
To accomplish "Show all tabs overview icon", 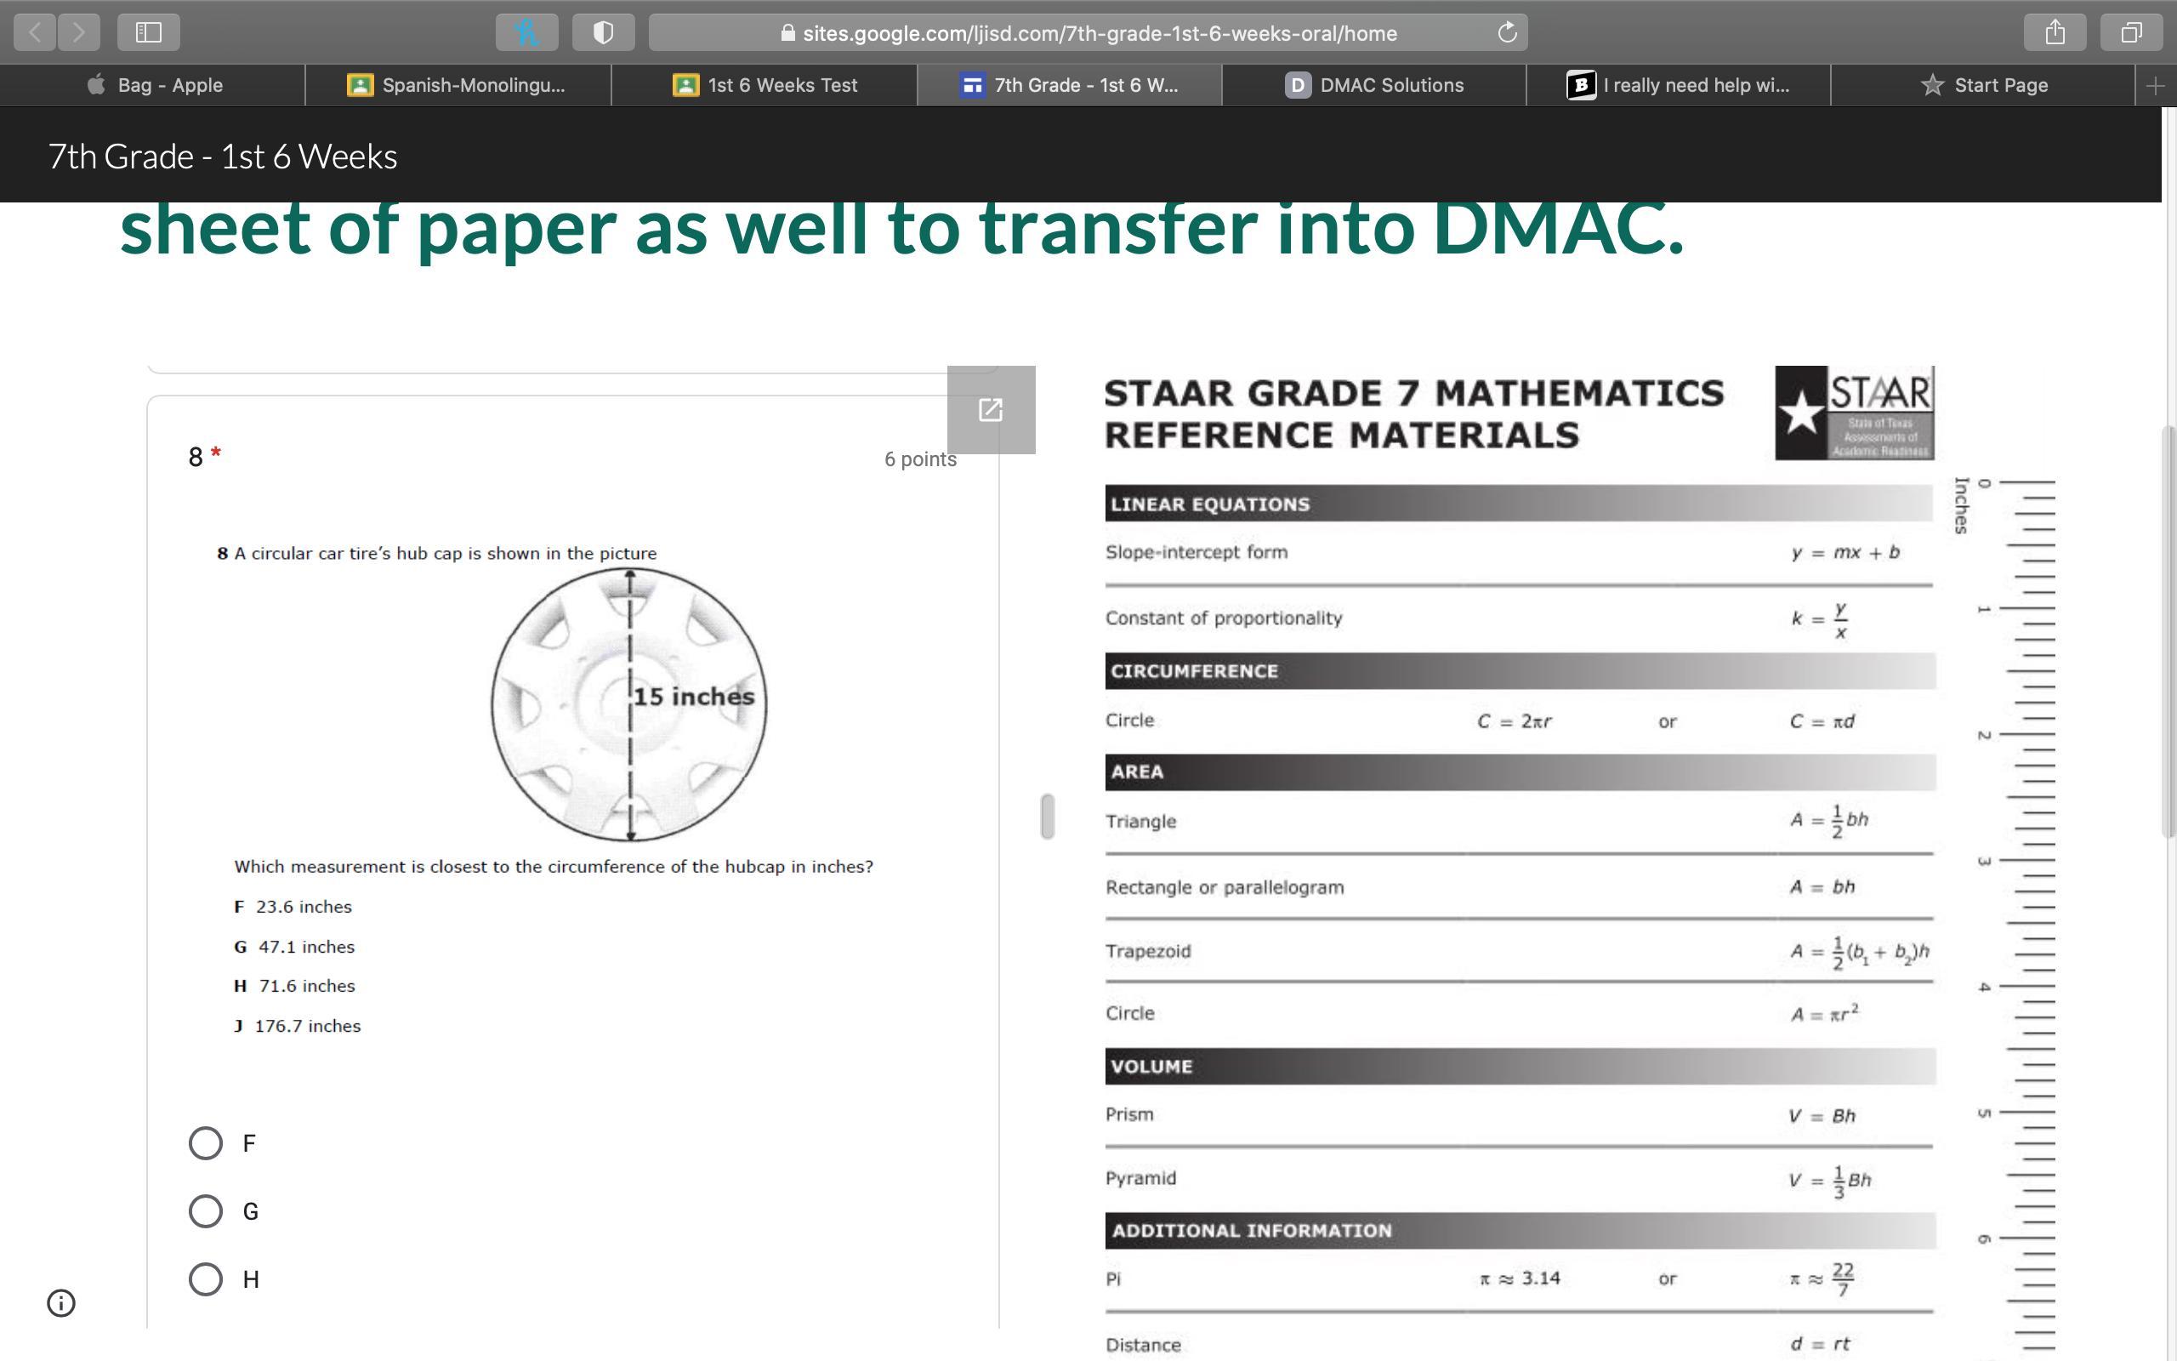I will coord(2130,33).
